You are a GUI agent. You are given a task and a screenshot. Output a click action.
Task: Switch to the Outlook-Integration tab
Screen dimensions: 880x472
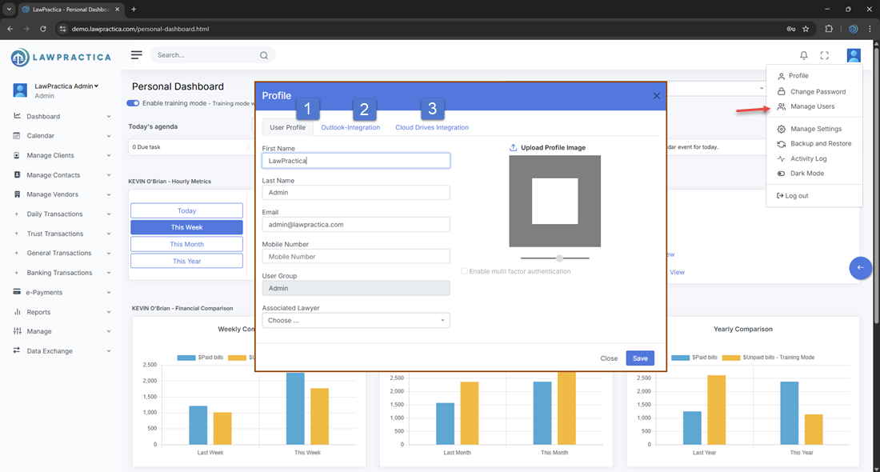[350, 127]
